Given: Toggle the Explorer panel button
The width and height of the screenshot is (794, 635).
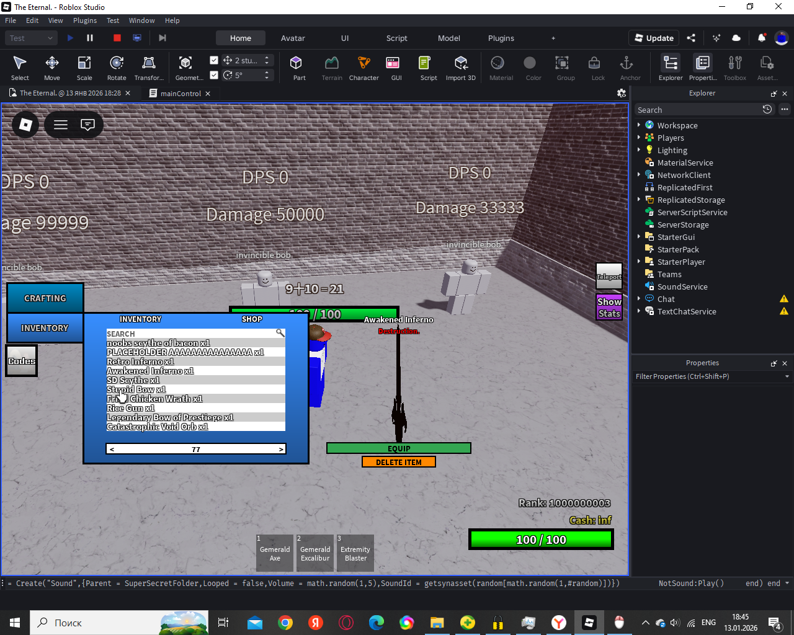Looking at the screenshot, I should (x=671, y=68).
